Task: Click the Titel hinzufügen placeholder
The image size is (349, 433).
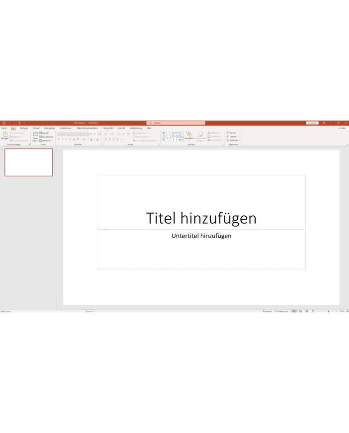Action: 201,202
